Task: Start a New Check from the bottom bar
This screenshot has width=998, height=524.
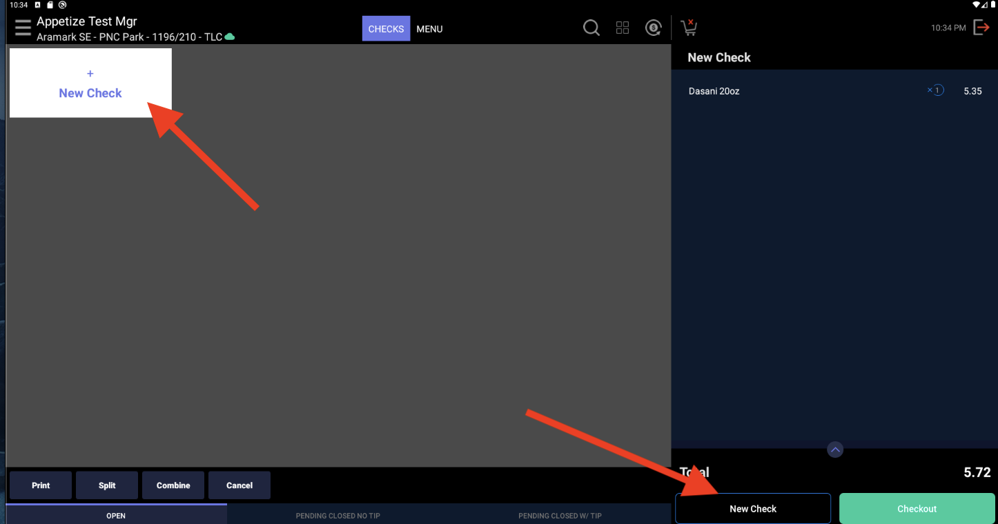Action: [752, 508]
